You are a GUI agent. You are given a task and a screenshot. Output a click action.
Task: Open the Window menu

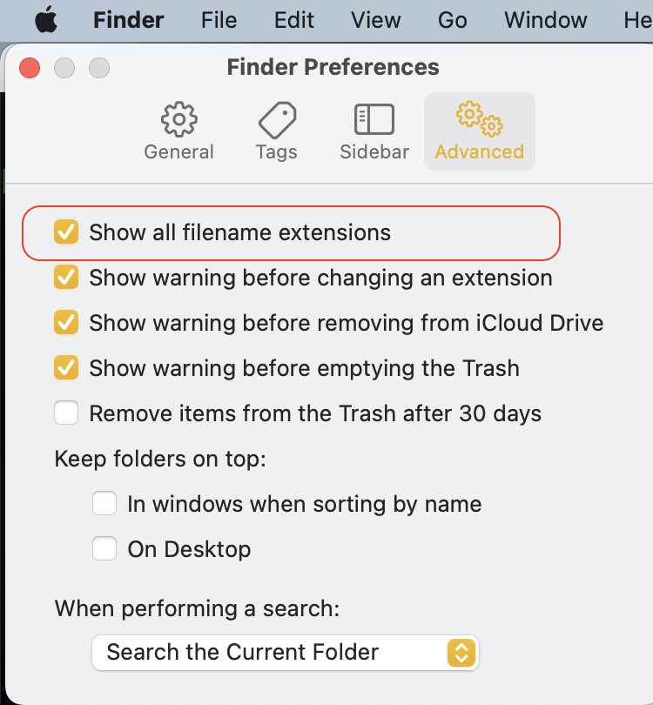tap(546, 20)
